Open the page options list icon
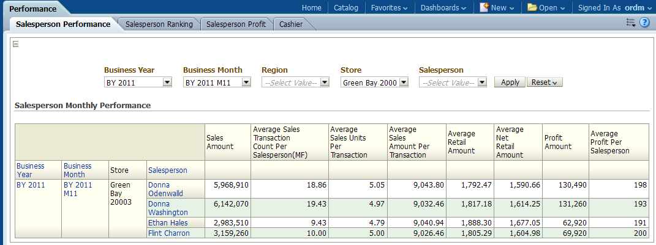656x245 pixels. pos(631,23)
